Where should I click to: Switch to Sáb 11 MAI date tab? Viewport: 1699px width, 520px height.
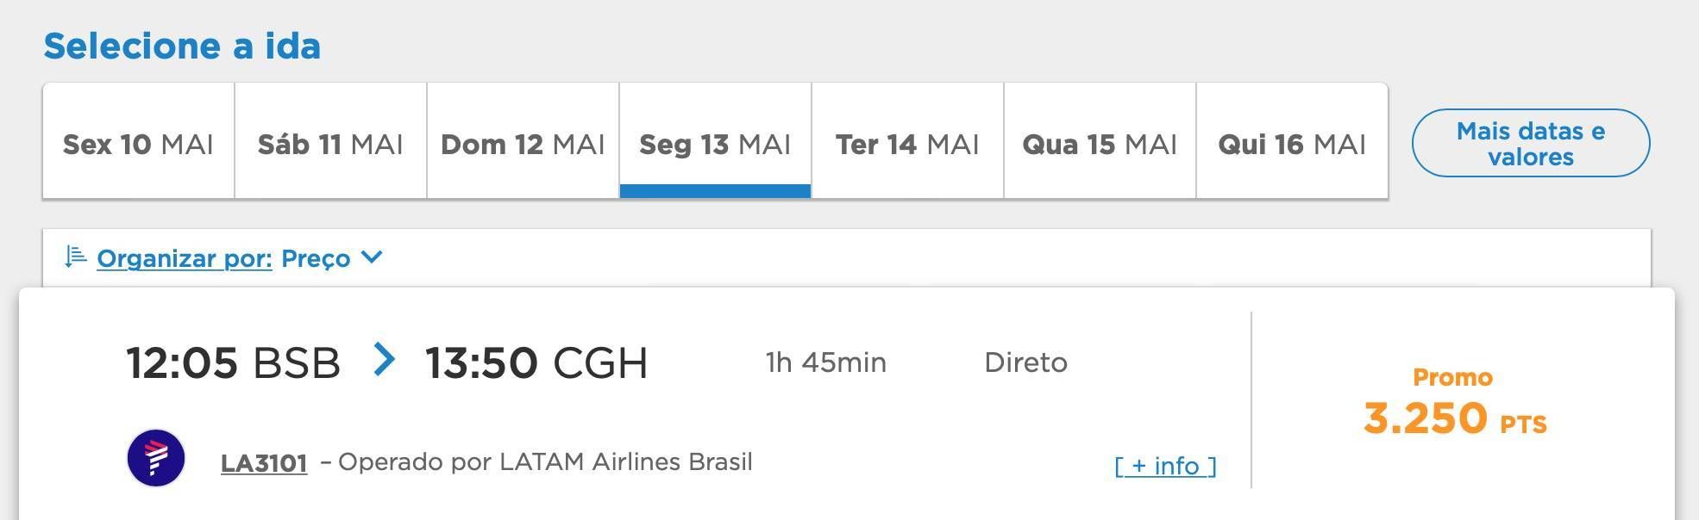click(x=330, y=141)
